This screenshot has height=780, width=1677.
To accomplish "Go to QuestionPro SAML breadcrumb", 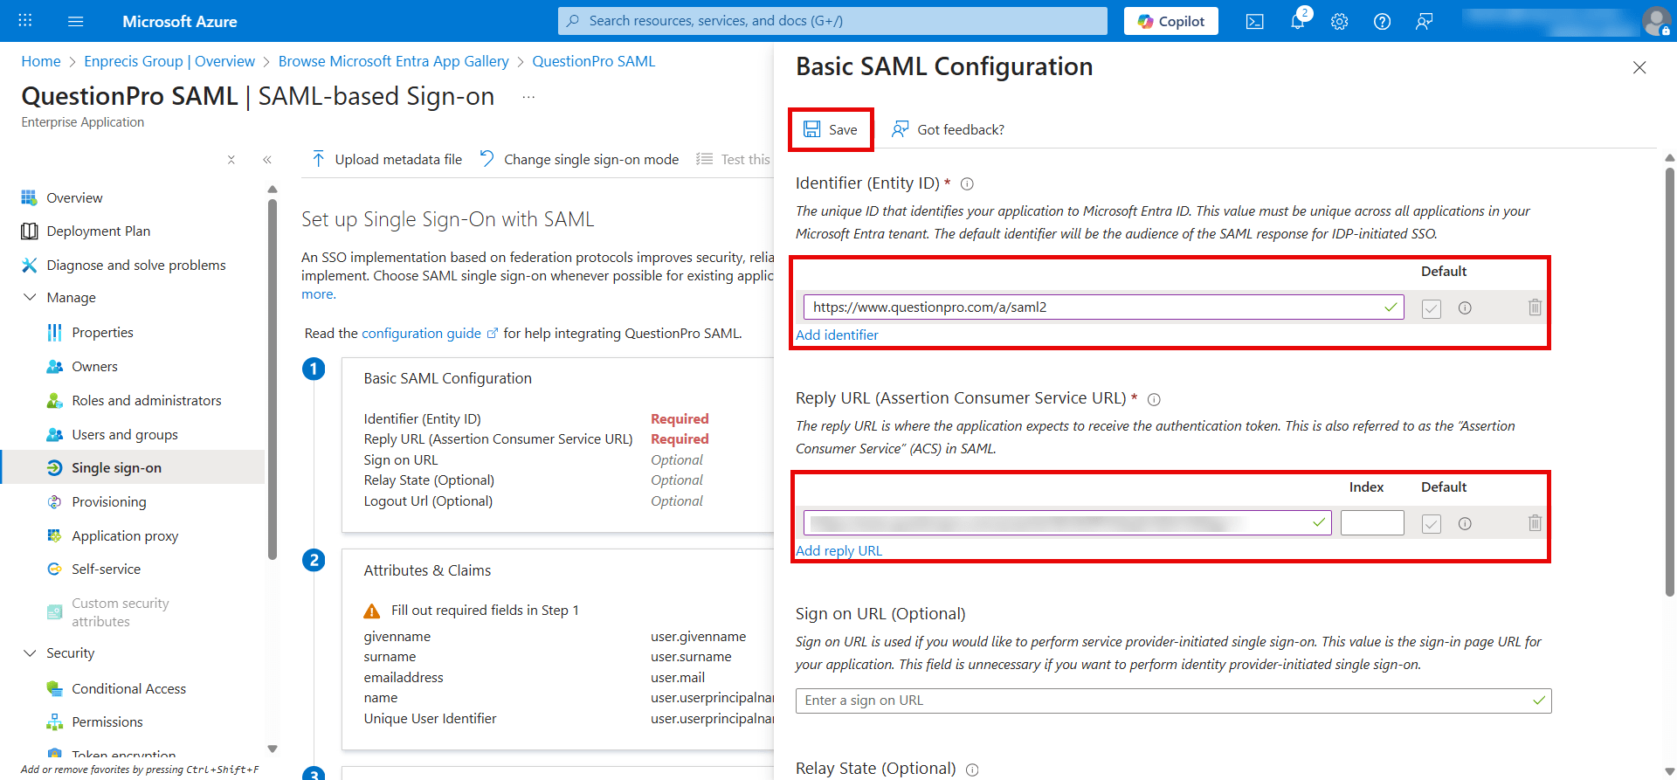I will tap(594, 62).
